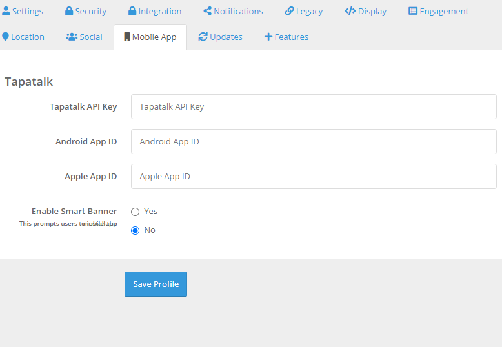Click the refresh arrows icon beside Updates
Screen dimensions: 502x347
203,37
